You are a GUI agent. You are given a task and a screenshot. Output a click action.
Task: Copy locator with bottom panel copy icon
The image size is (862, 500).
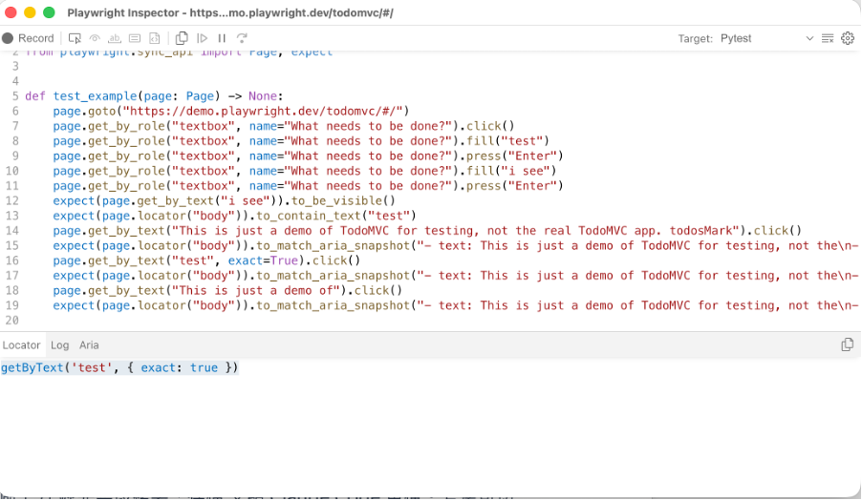847,344
